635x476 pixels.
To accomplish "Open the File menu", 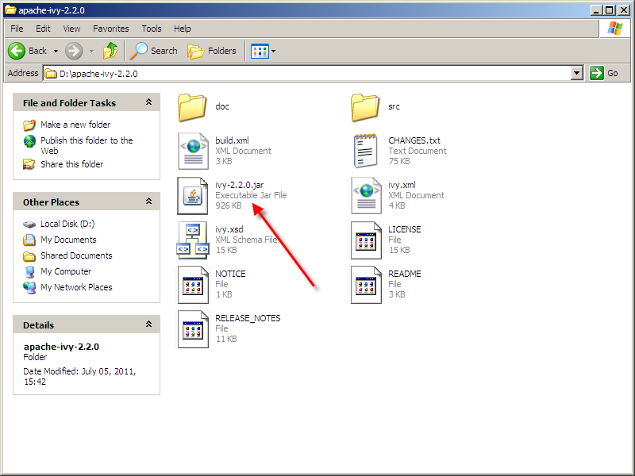I will (17, 29).
